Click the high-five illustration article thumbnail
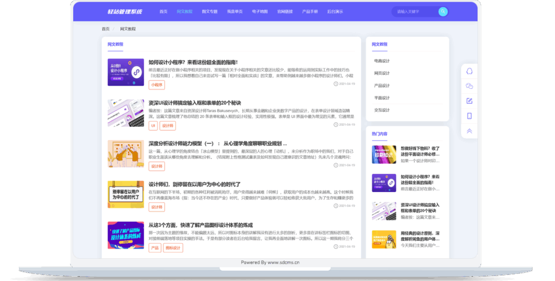Viewport: 555px width, 281px height. 126,154
